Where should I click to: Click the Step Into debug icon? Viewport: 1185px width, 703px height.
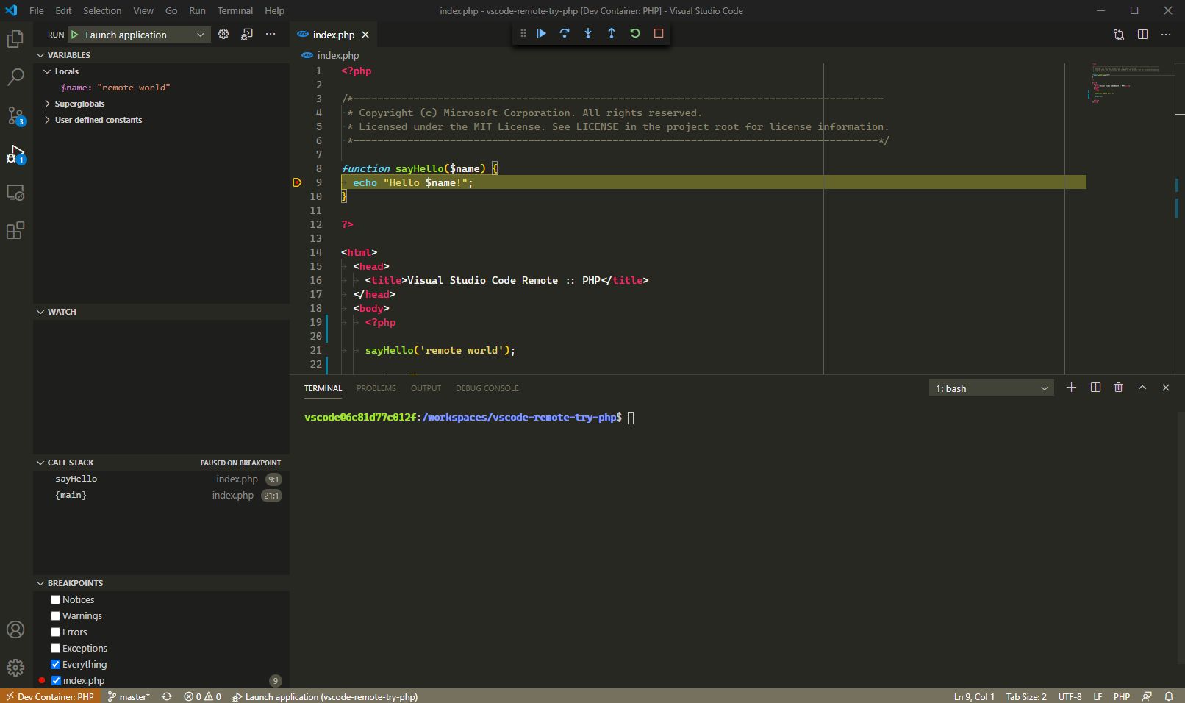588,33
